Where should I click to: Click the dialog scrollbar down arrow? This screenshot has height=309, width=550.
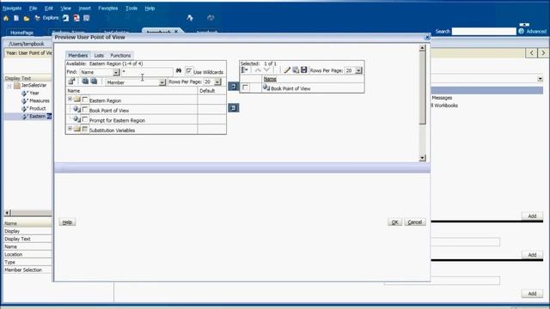[422, 158]
